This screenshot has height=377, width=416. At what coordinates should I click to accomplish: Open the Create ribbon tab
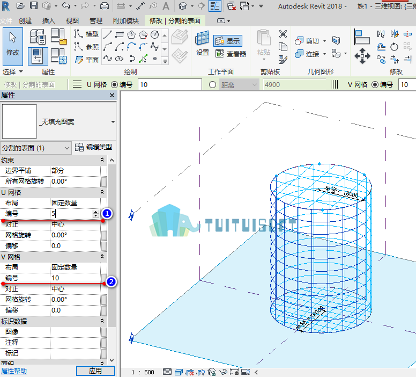pyautogui.click(x=25, y=20)
